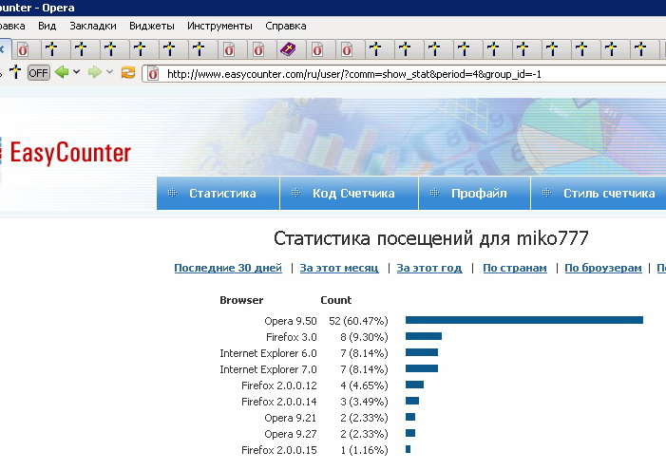
Task: Switch to the purple book icon tab
Action: [x=288, y=48]
